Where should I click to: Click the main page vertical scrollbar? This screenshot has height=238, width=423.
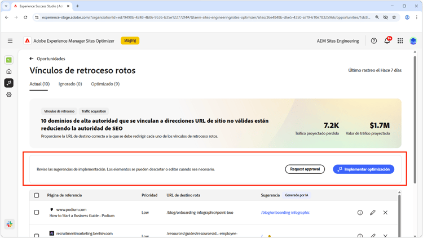coord(415,119)
